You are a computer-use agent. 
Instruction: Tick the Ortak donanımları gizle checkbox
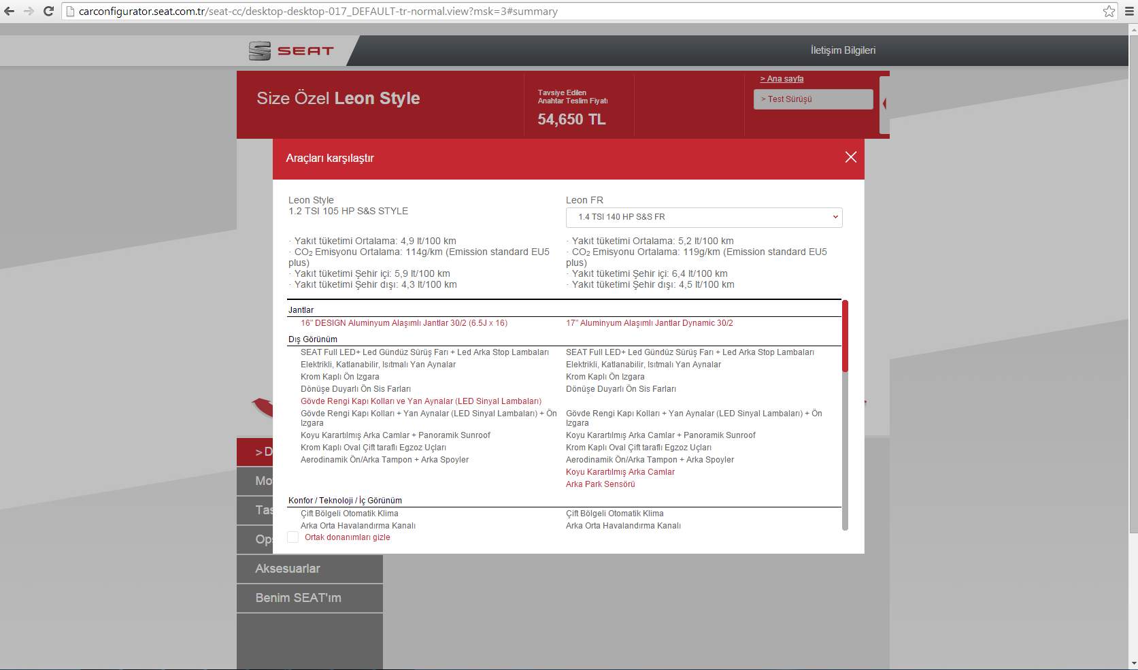coord(293,537)
